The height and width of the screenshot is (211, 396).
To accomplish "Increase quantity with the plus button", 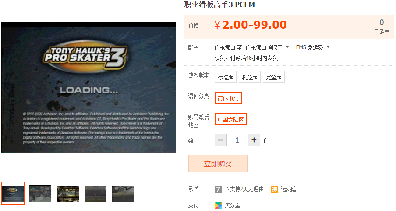I will pyautogui.click(x=254, y=140).
